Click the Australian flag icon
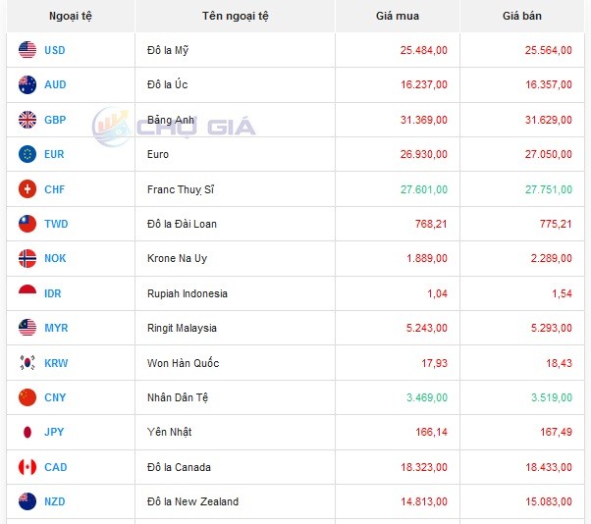 (x=27, y=84)
